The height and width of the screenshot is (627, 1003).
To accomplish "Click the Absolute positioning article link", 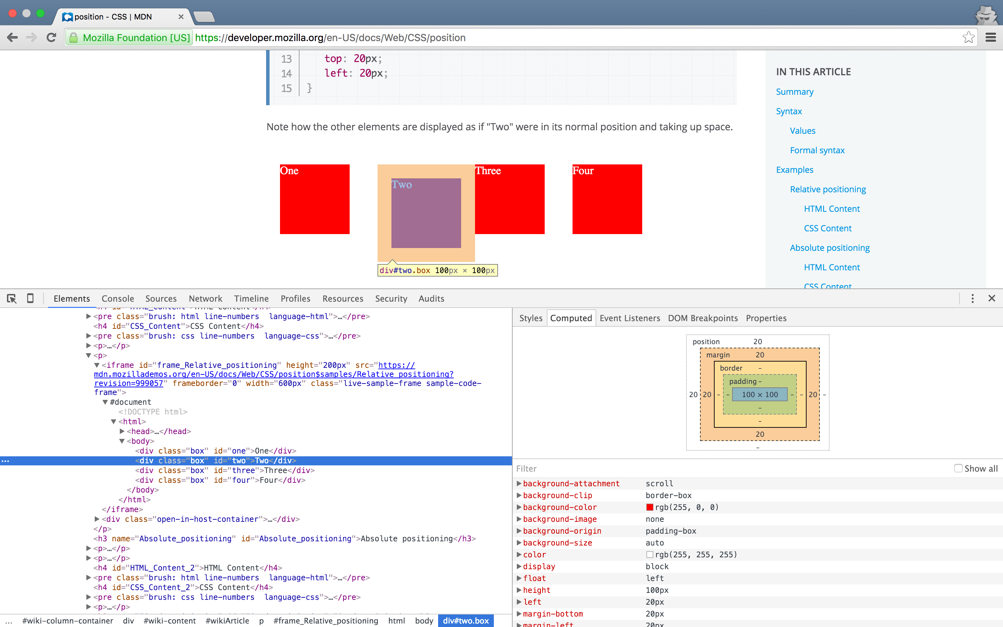I will coord(829,248).
